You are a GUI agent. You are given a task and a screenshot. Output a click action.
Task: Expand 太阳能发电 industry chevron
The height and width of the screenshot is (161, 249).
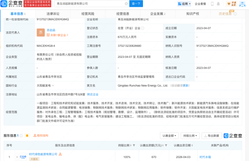click(53, 86)
